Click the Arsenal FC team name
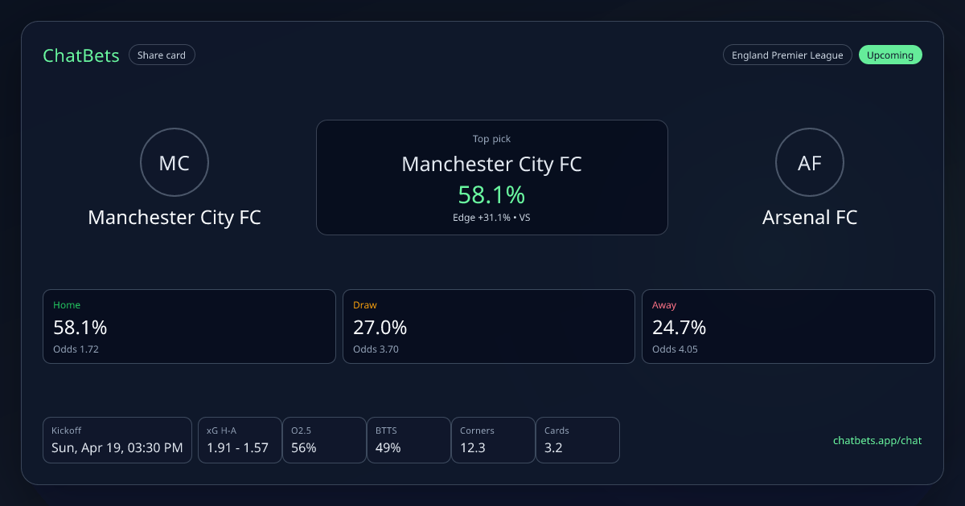 pyautogui.click(x=809, y=218)
